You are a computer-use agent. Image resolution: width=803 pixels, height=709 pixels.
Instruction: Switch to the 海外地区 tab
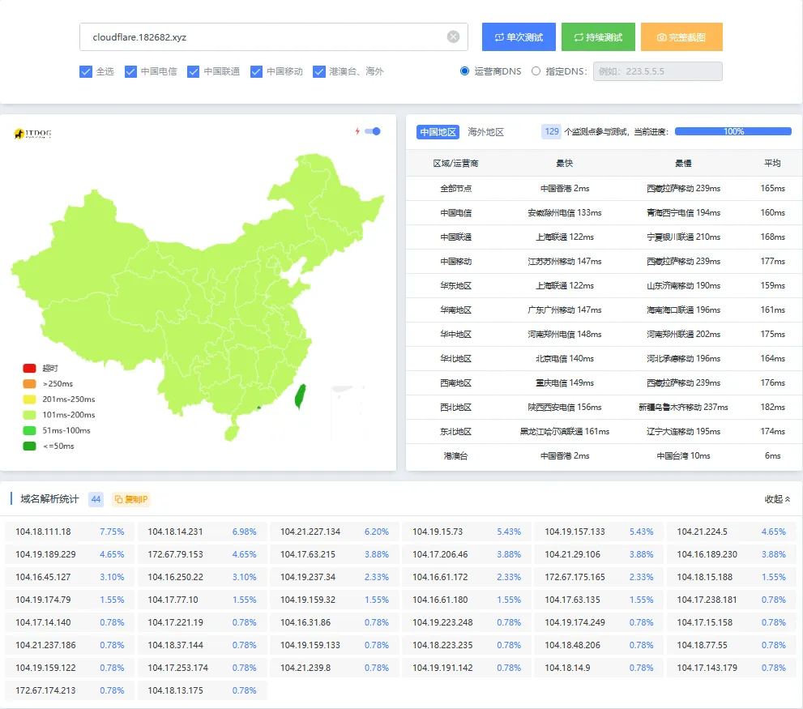click(x=485, y=132)
